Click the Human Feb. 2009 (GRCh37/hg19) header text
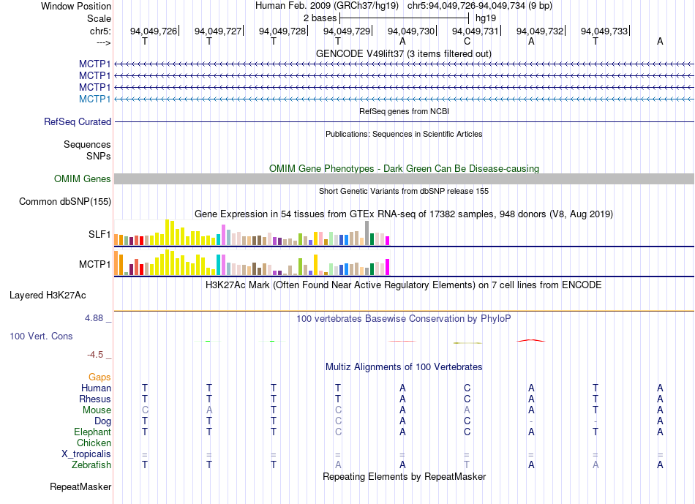The width and height of the screenshot is (695, 504). 327,6
